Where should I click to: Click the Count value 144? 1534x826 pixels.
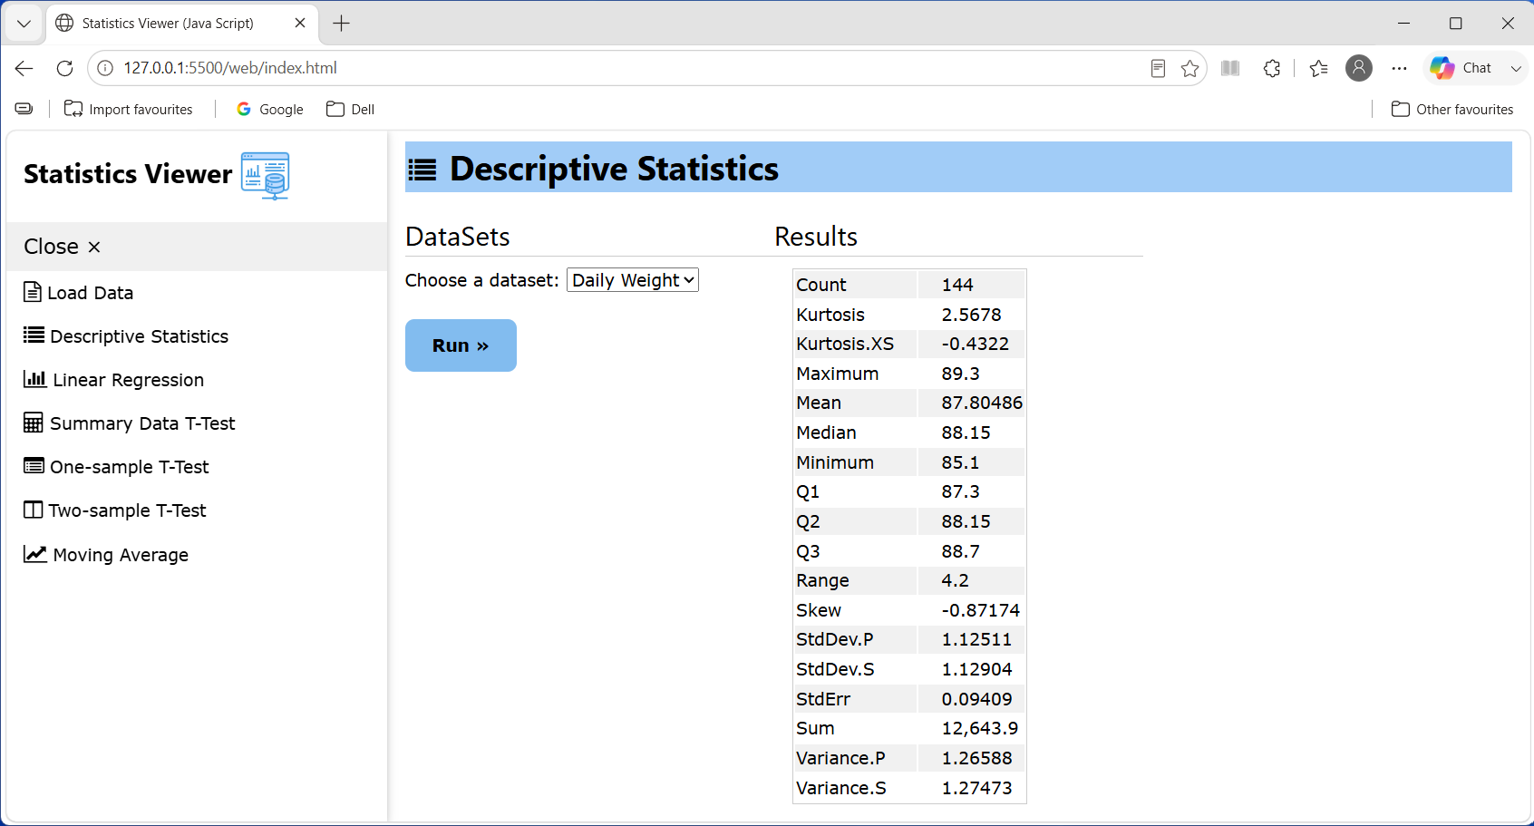click(x=957, y=285)
